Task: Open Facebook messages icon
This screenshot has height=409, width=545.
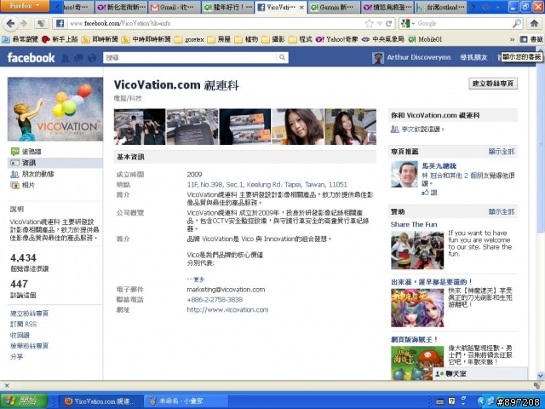Action: (x=78, y=58)
